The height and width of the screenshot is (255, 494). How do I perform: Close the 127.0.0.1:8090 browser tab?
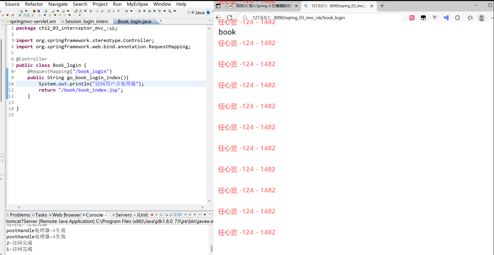(372, 6)
